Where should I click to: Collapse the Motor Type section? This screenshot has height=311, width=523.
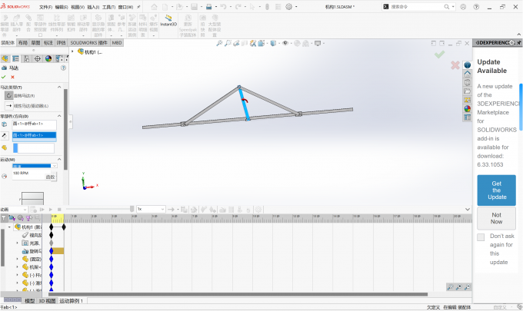coord(59,87)
